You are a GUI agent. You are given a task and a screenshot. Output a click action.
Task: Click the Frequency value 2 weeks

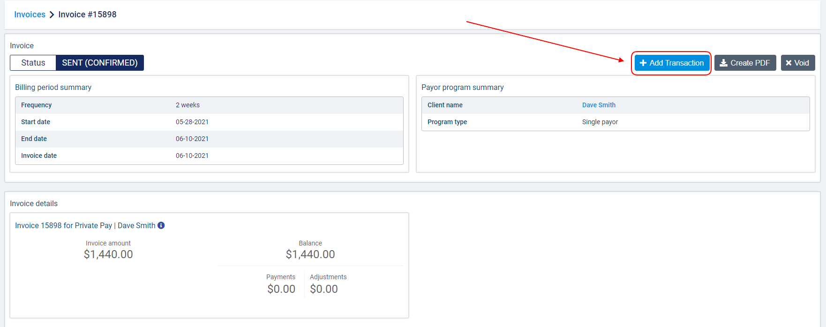point(188,105)
